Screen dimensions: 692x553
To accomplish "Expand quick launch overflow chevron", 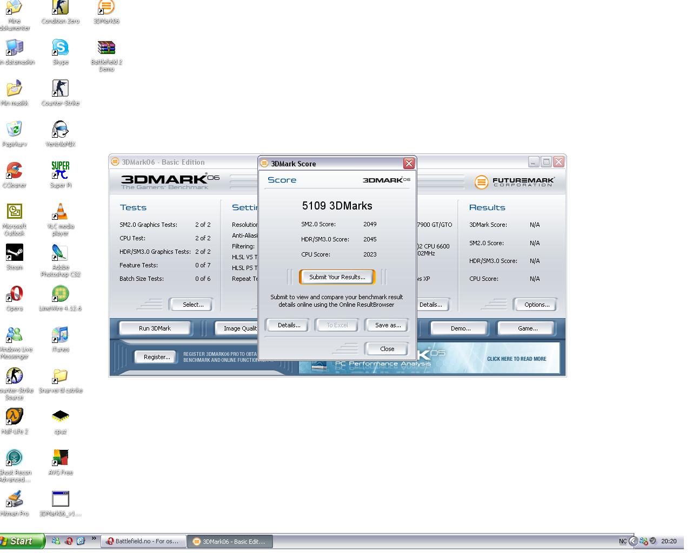I will [x=94, y=538].
